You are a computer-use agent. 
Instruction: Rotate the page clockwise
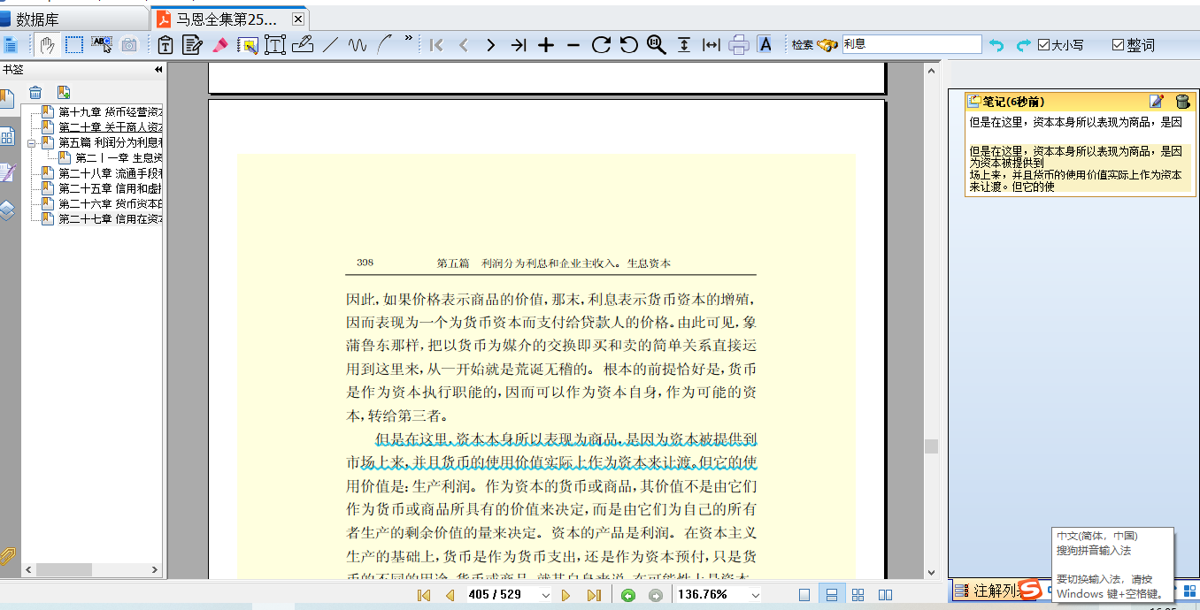601,44
